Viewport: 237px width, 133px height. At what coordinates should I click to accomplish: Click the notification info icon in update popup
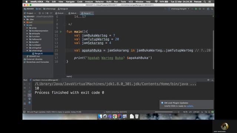coord(162,103)
